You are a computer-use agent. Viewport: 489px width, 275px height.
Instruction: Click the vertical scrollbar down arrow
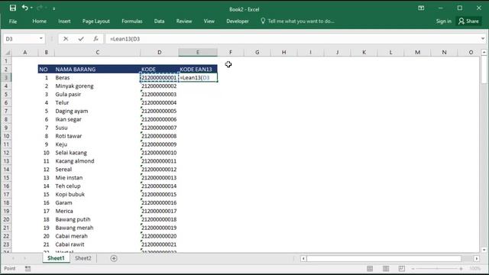click(484, 250)
